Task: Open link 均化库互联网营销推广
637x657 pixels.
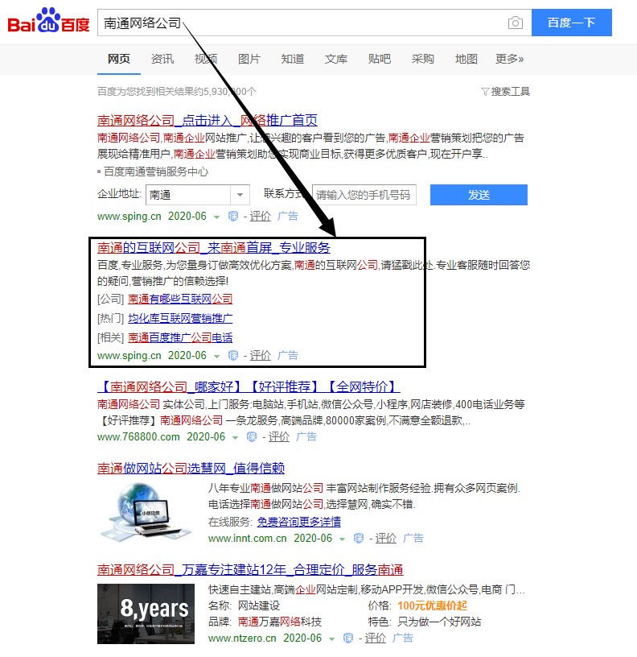Action: [180, 319]
